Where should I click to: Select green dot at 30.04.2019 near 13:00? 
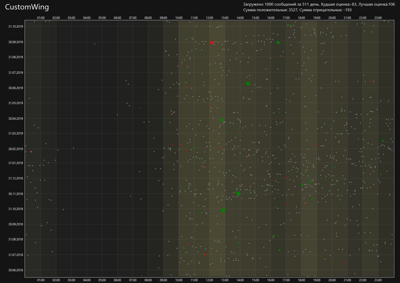(222, 120)
